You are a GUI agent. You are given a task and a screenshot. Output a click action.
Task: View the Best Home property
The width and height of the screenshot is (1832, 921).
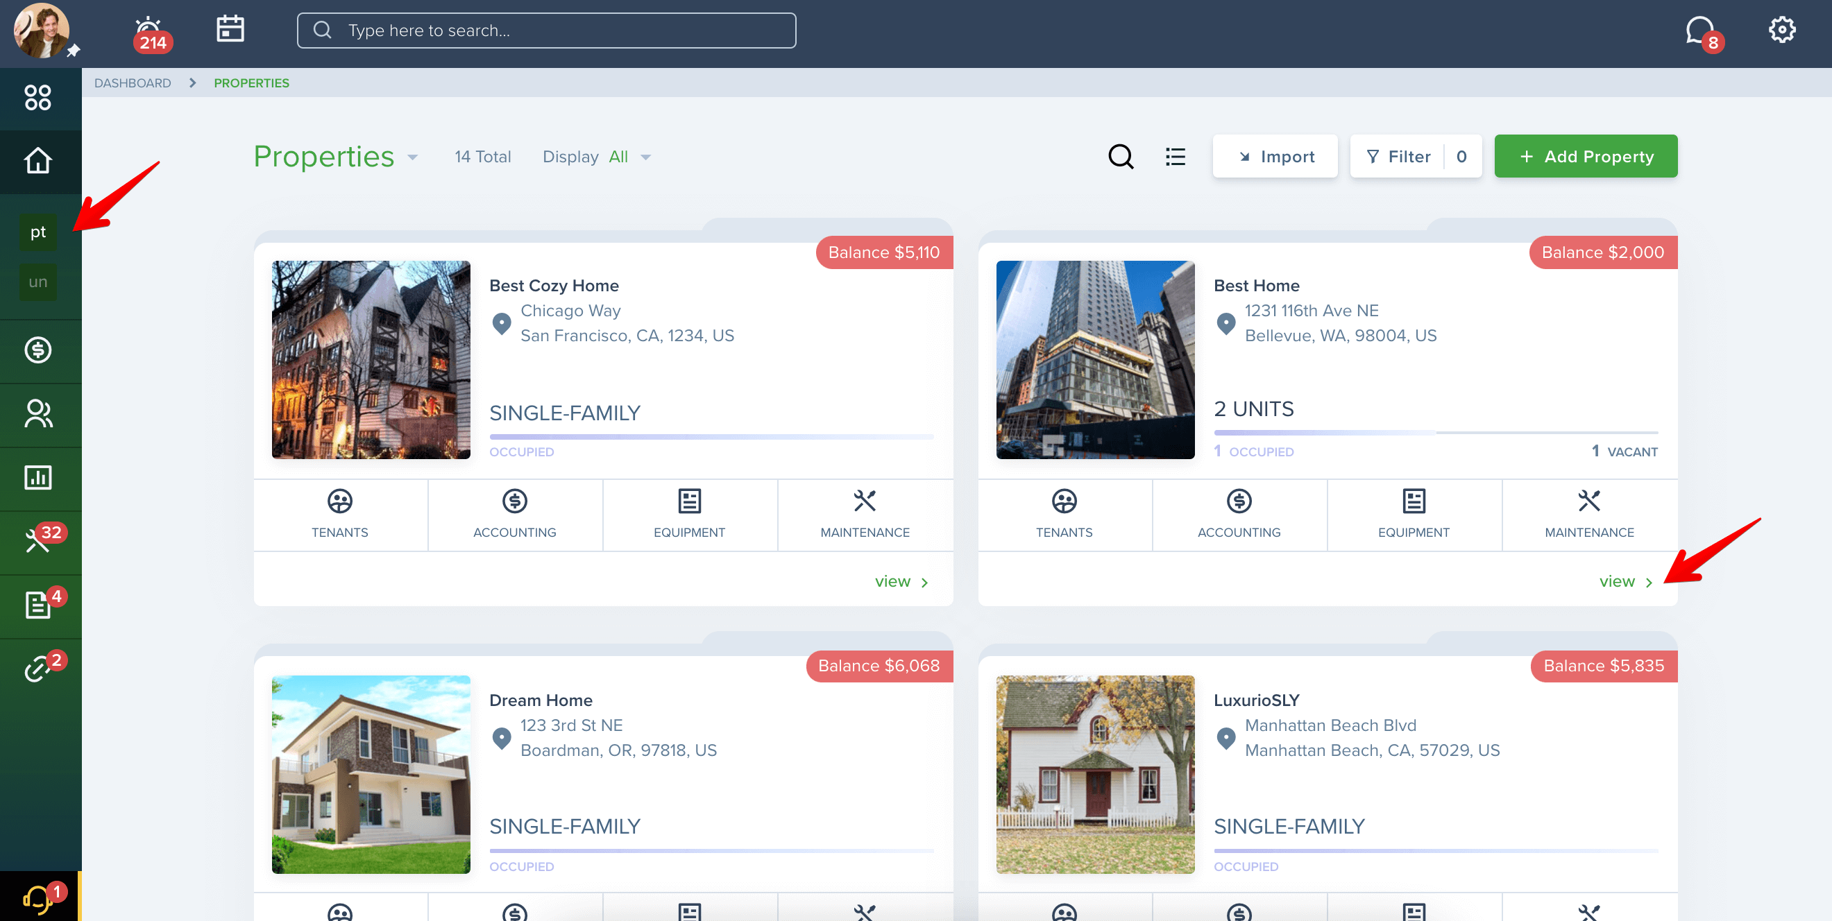(1626, 581)
